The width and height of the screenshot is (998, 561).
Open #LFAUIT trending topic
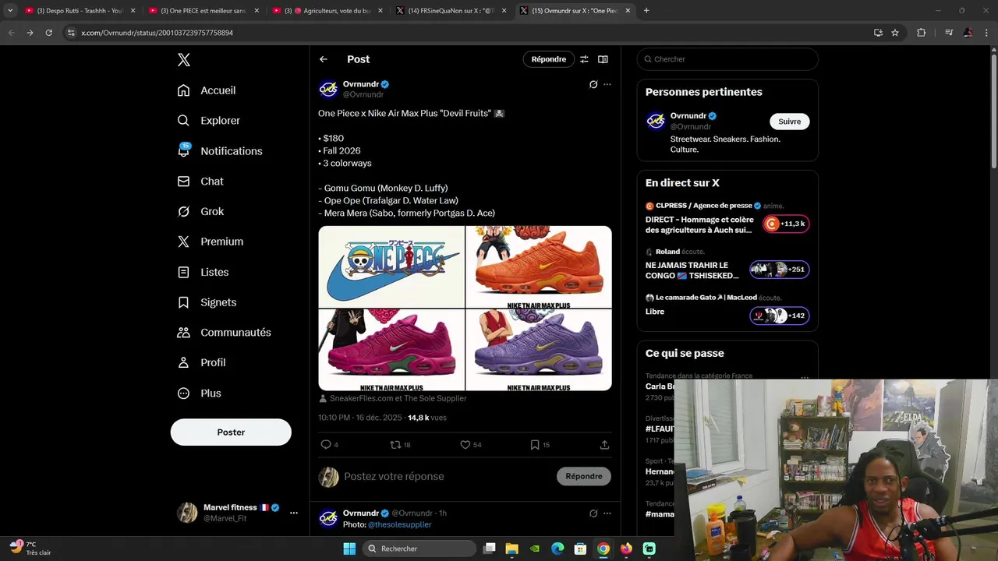[660, 429]
